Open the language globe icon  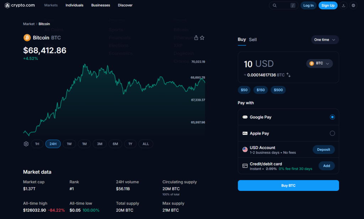(353, 5)
